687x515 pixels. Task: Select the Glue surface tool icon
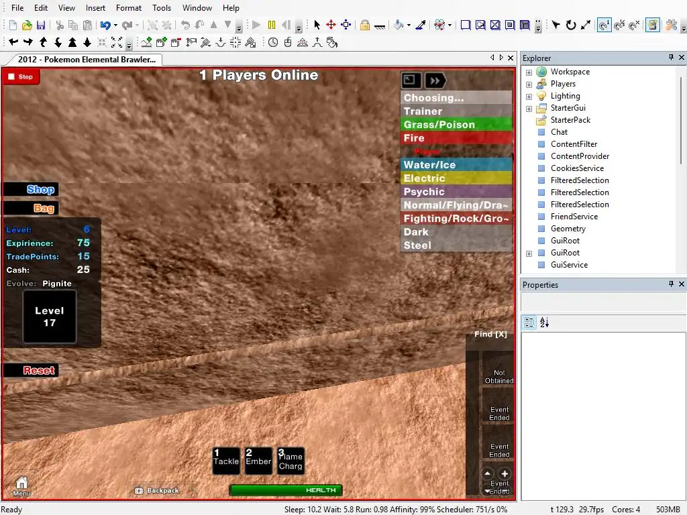tap(480, 25)
